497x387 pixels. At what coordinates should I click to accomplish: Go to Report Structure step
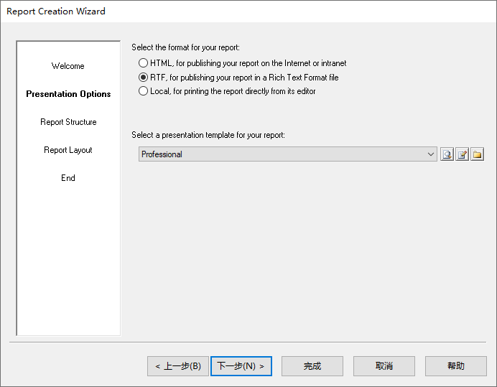click(68, 122)
